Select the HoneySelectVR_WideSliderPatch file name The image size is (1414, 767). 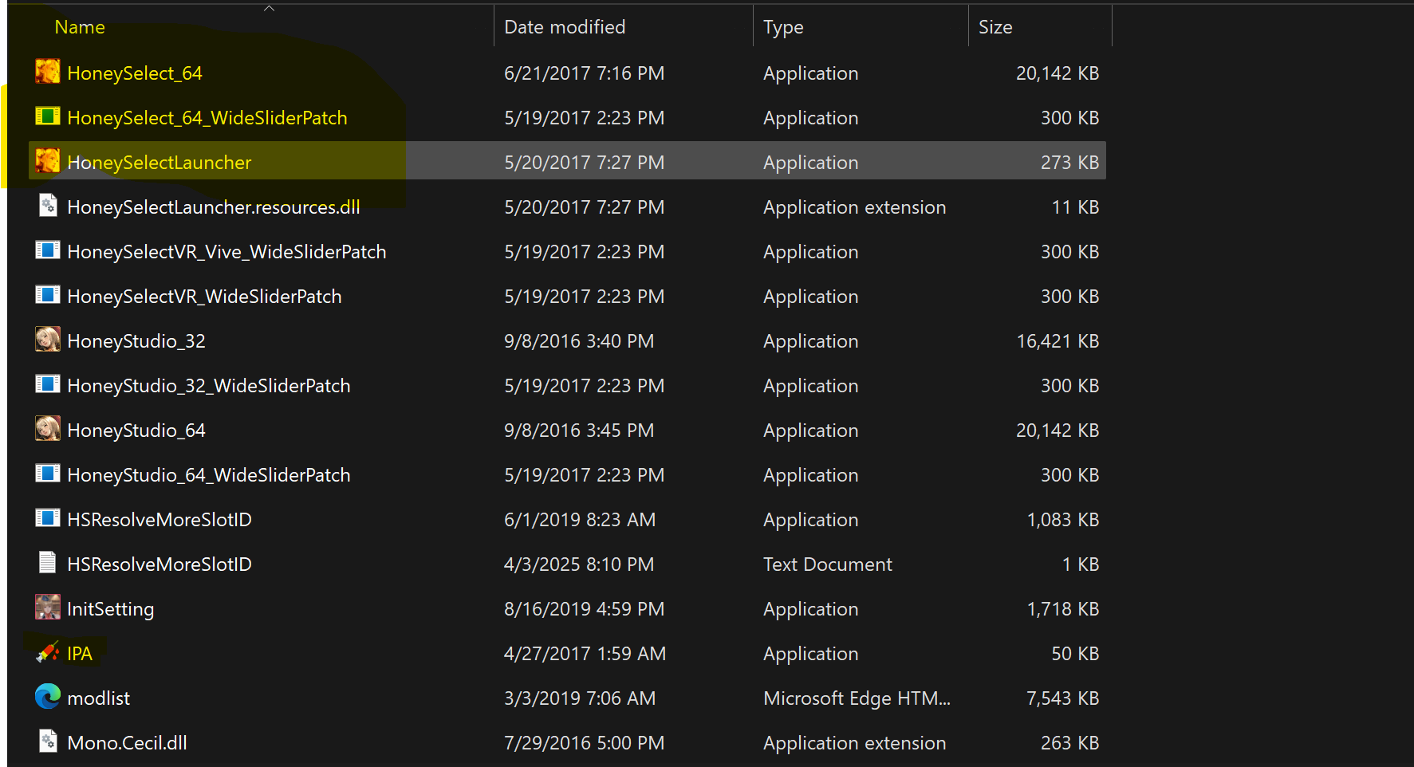tap(204, 297)
